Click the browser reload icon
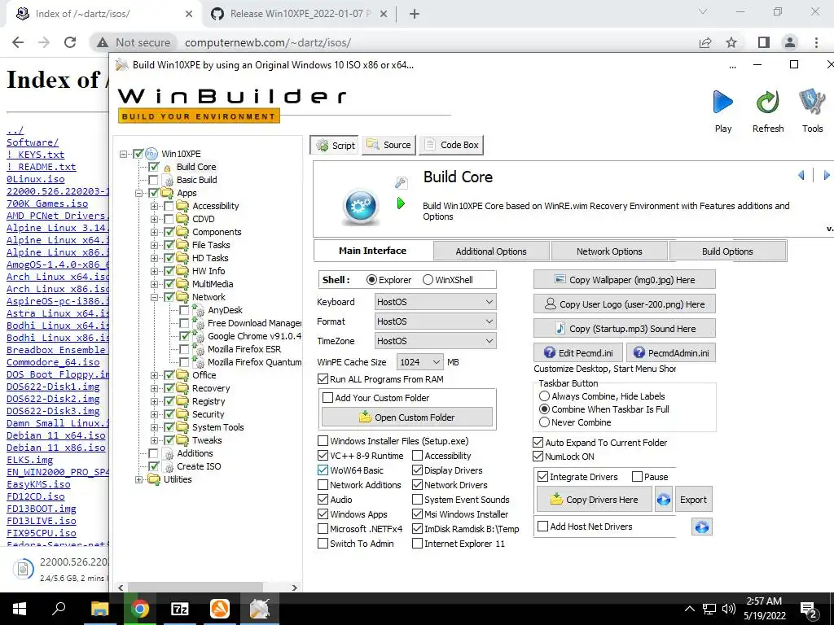This screenshot has height=625, width=834. tap(70, 42)
